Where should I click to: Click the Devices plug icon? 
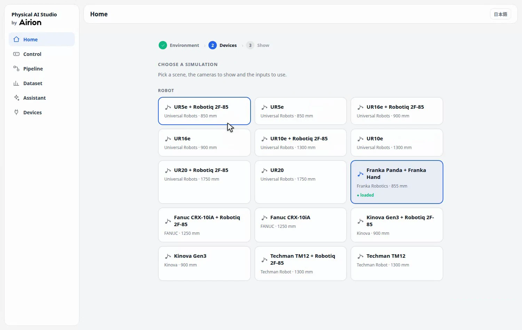tap(16, 112)
